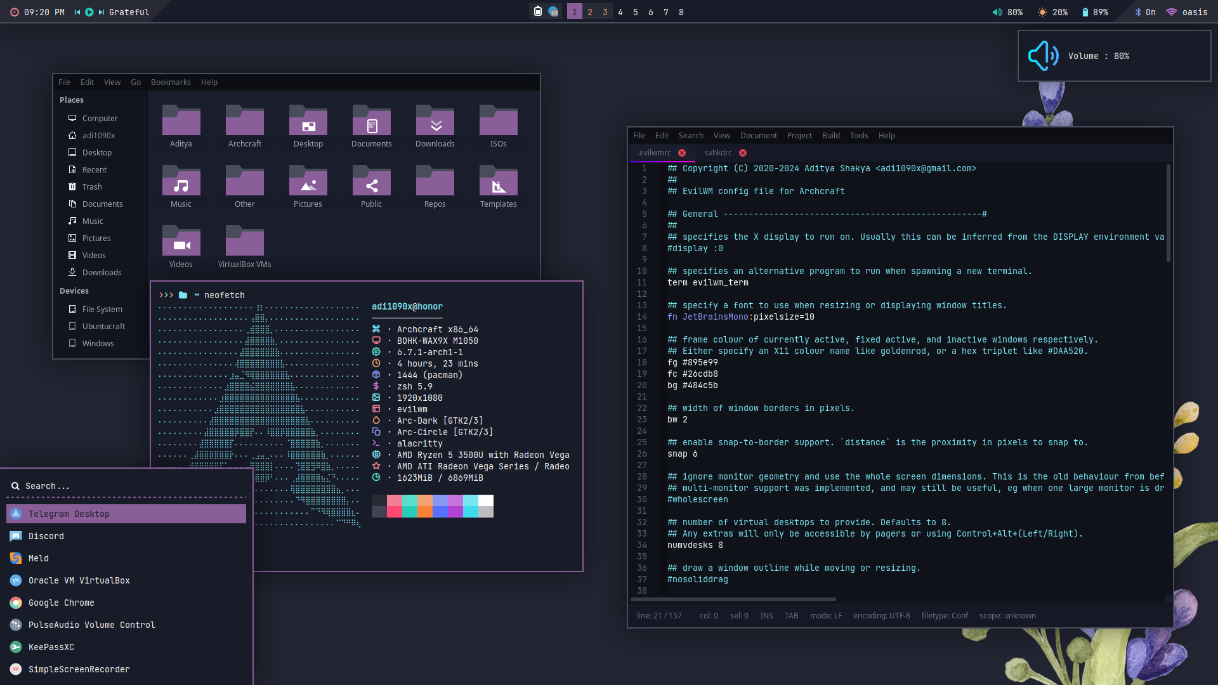Open the Music folder icon
Screen dimensions: 1218x685
click(181, 181)
